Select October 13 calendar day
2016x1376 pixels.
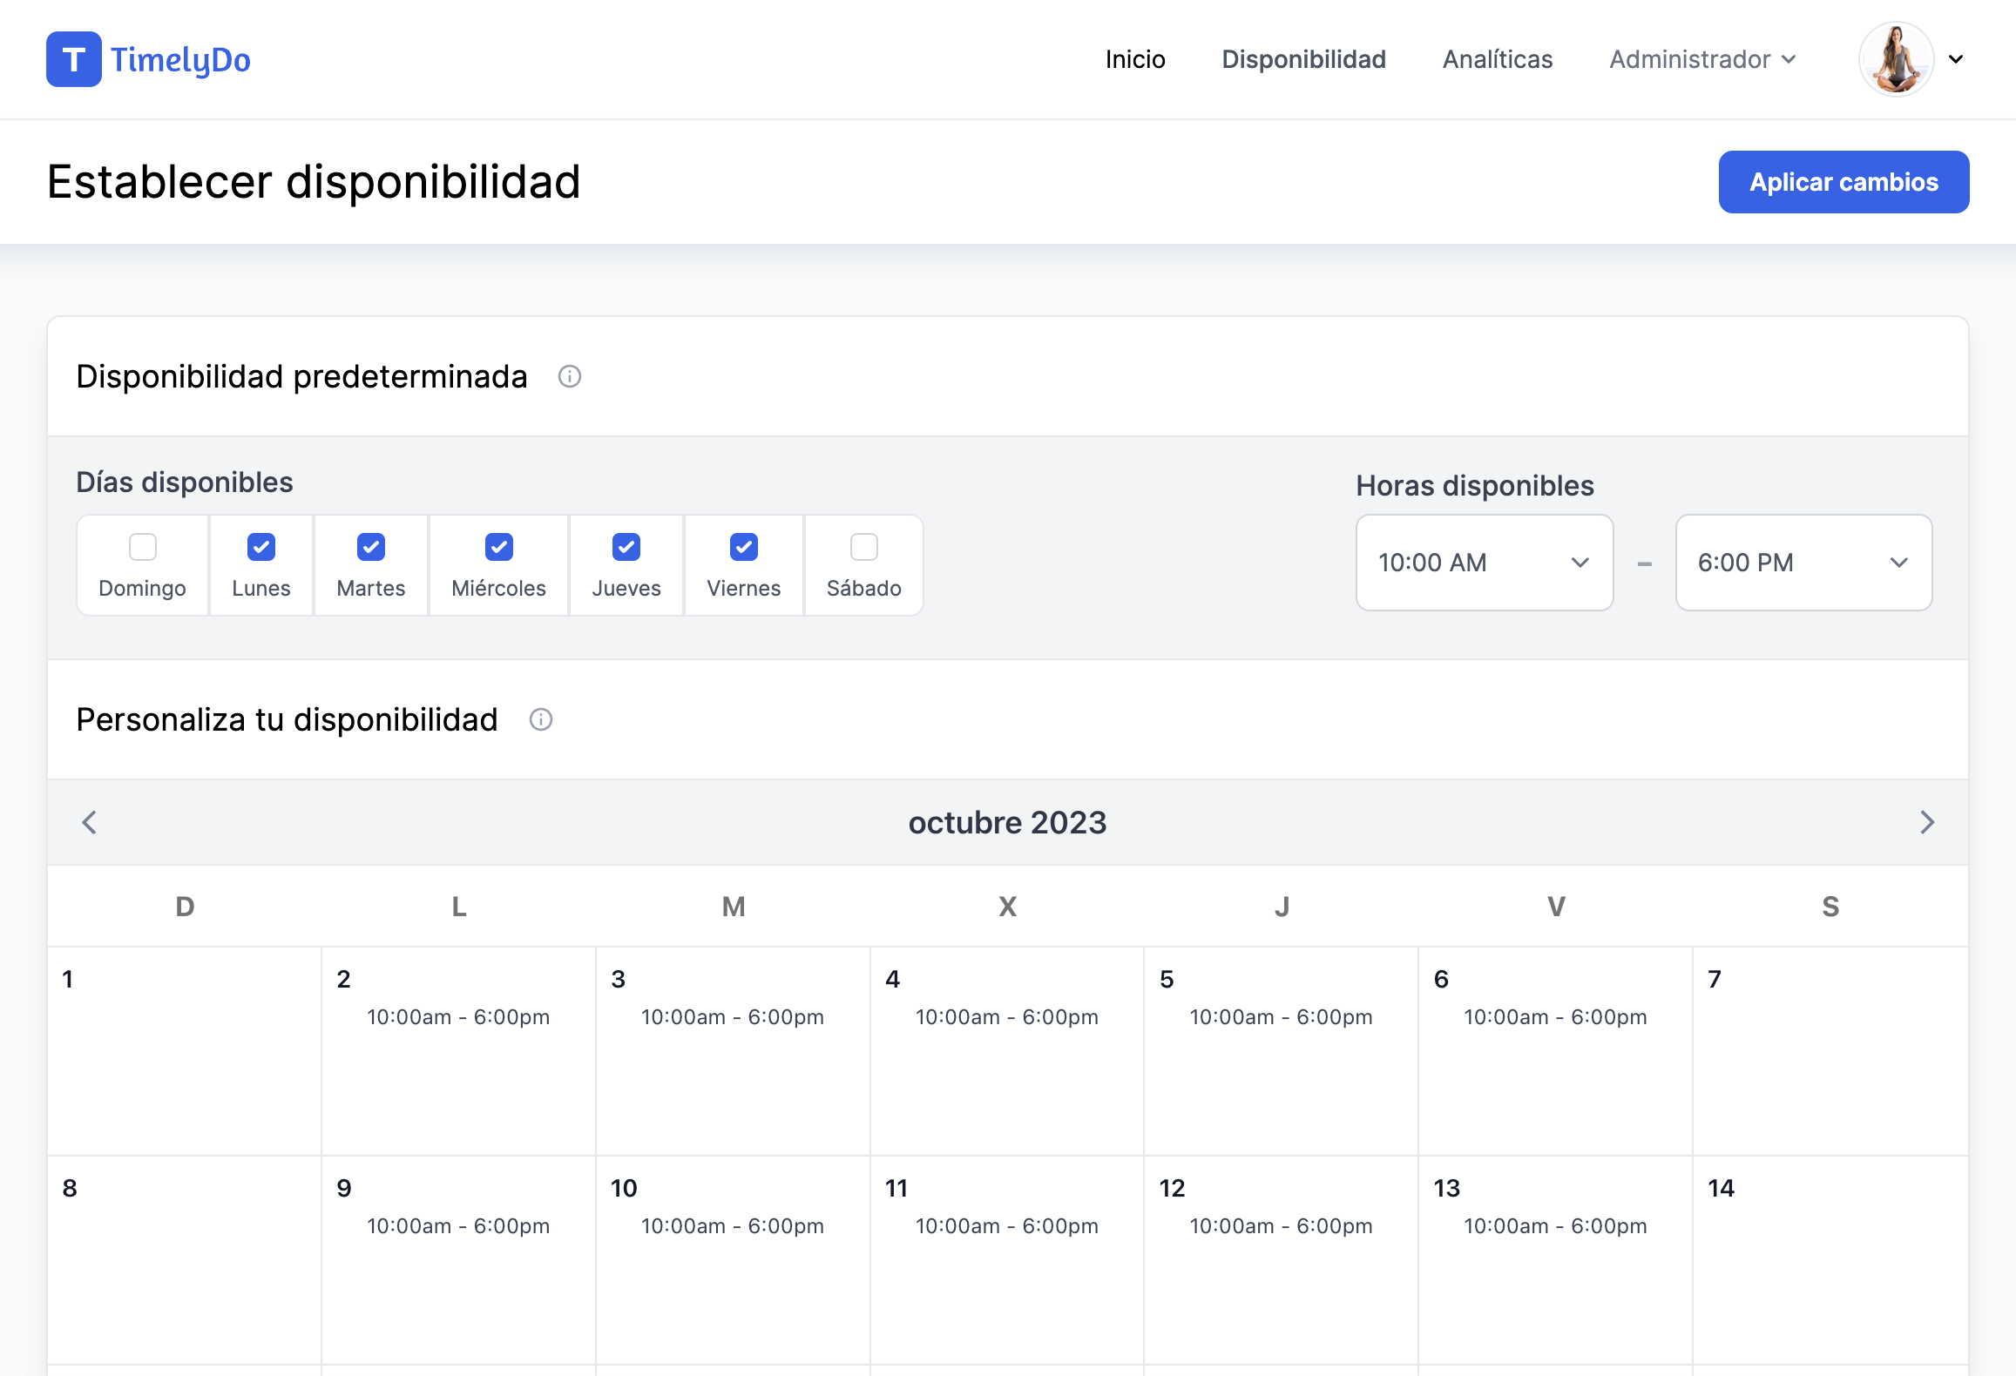click(1556, 1260)
